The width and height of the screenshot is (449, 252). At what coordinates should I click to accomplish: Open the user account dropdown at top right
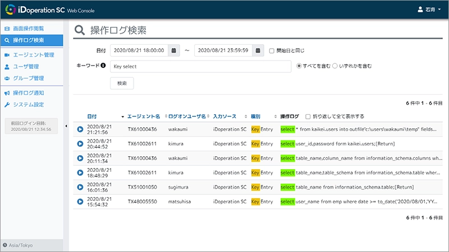pyautogui.click(x=429, y=10)
